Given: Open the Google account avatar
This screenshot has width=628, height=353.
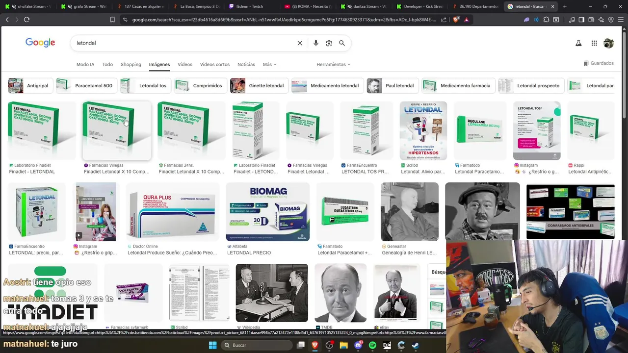Looking at the screenshot, I should [x=608, y=43].
